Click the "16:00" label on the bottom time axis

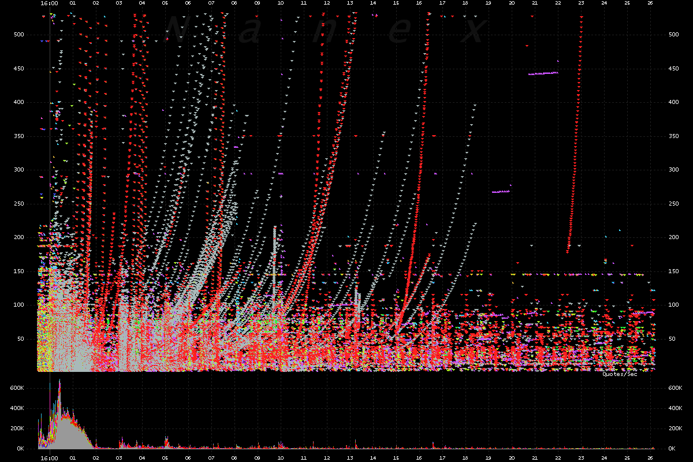click(49, 458)
